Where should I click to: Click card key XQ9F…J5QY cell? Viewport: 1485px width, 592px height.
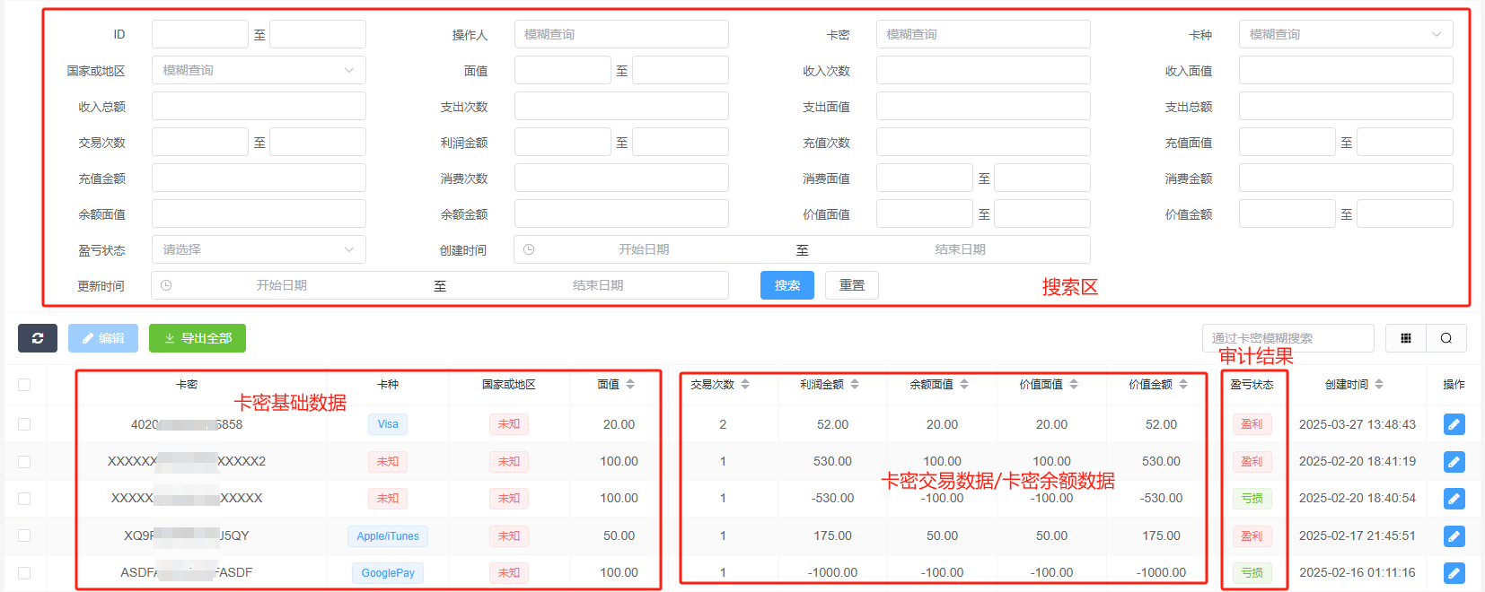pyautogui.click(x=187, y=535)
